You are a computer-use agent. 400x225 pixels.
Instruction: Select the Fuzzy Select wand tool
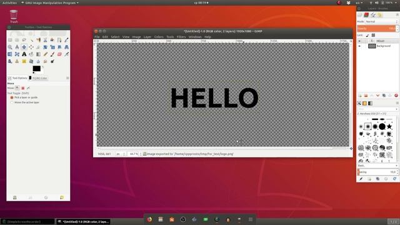(31, 40)
